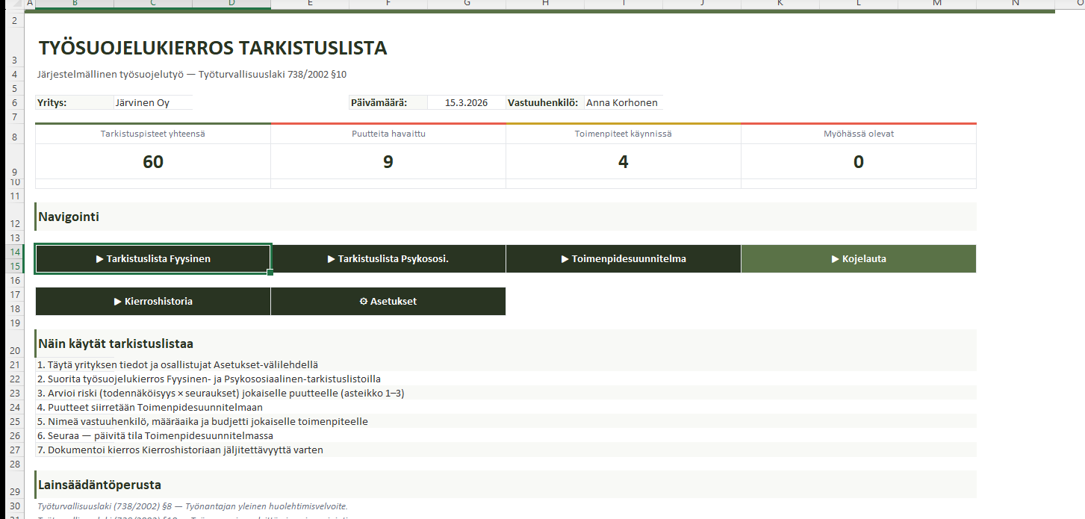The width and height of the screenshot is (1085, 519).
Task: Select the Tarkistuspisteet yhteensä label
Action: (153, 134)
